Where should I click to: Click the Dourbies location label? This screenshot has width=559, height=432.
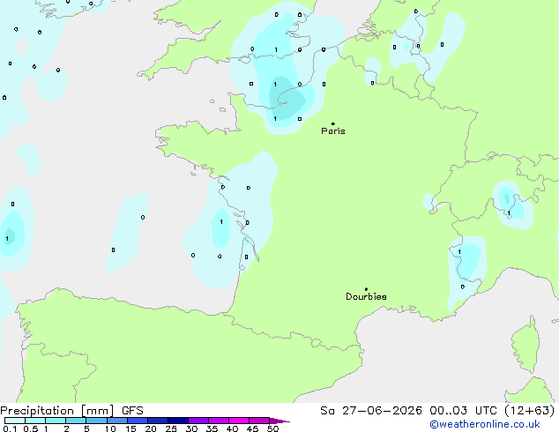(366, 296)
